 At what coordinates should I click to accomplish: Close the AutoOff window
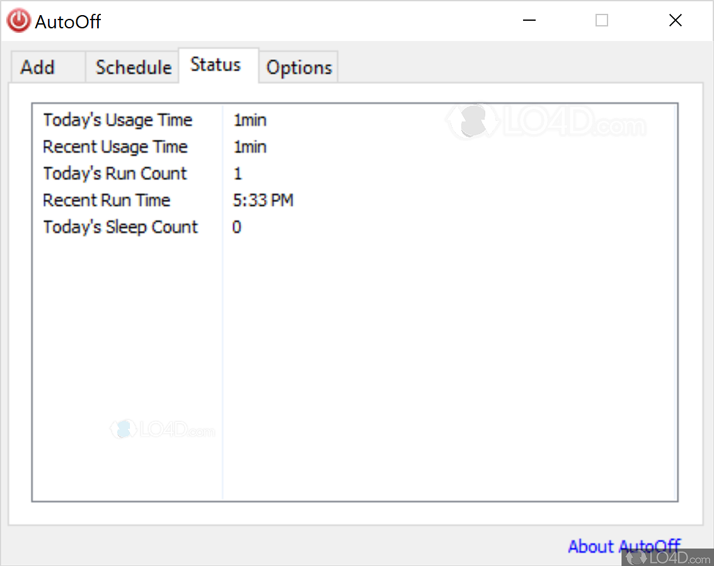tap(676, 21)
